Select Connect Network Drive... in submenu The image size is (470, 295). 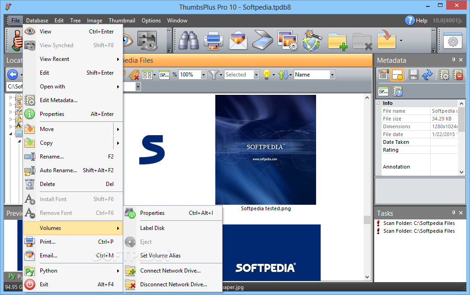tap(173, 271)
